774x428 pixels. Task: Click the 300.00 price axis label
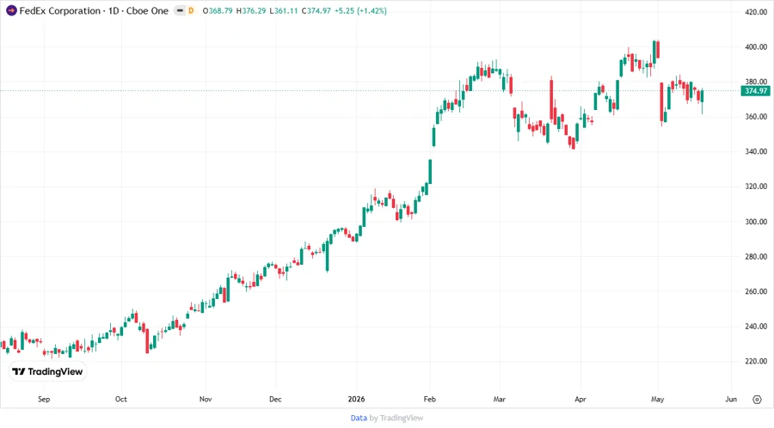click(x=756, y=222)
